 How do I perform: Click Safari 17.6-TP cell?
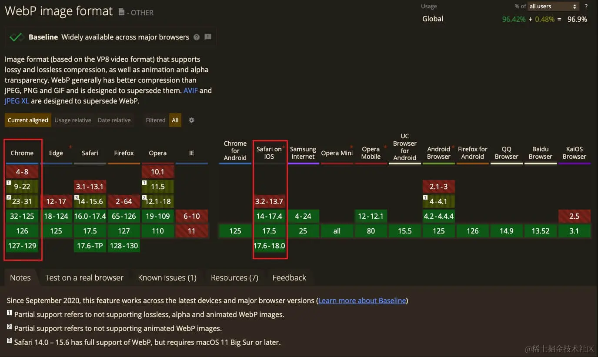click(90, 246)
